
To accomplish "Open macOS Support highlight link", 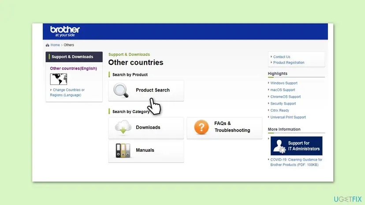I will click(x=283, y=90).
